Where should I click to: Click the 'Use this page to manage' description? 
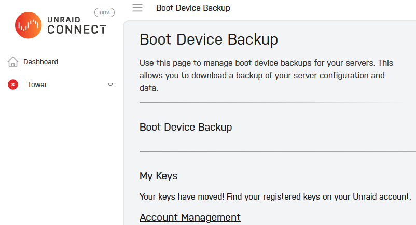[266, 75]
